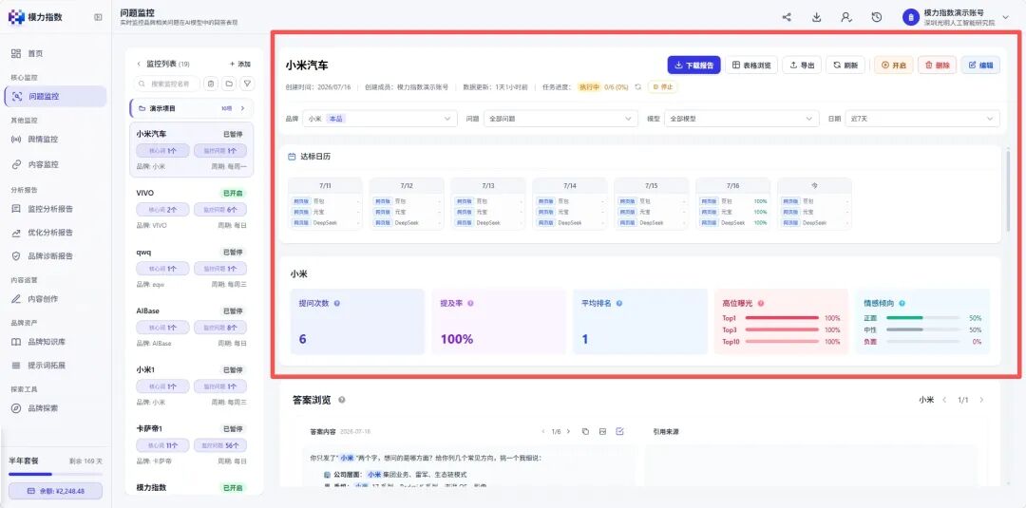
Task: Click the help icon next to 情感倾向
Action: click(902, 303)
